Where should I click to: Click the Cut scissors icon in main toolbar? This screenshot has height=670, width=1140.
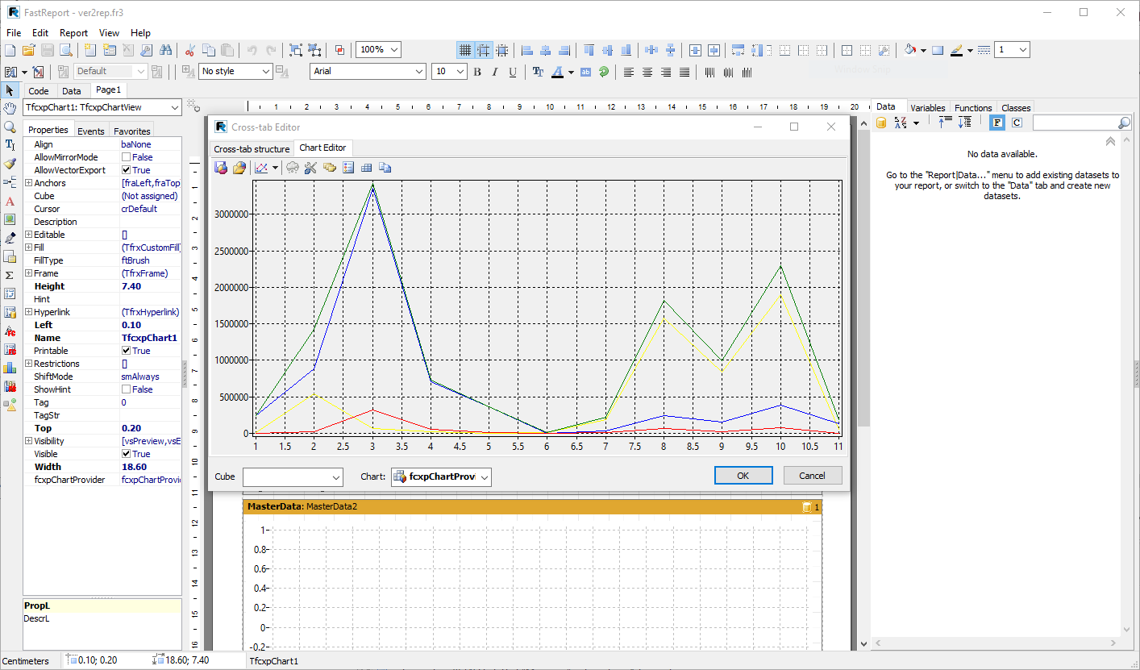pos(190,50)
